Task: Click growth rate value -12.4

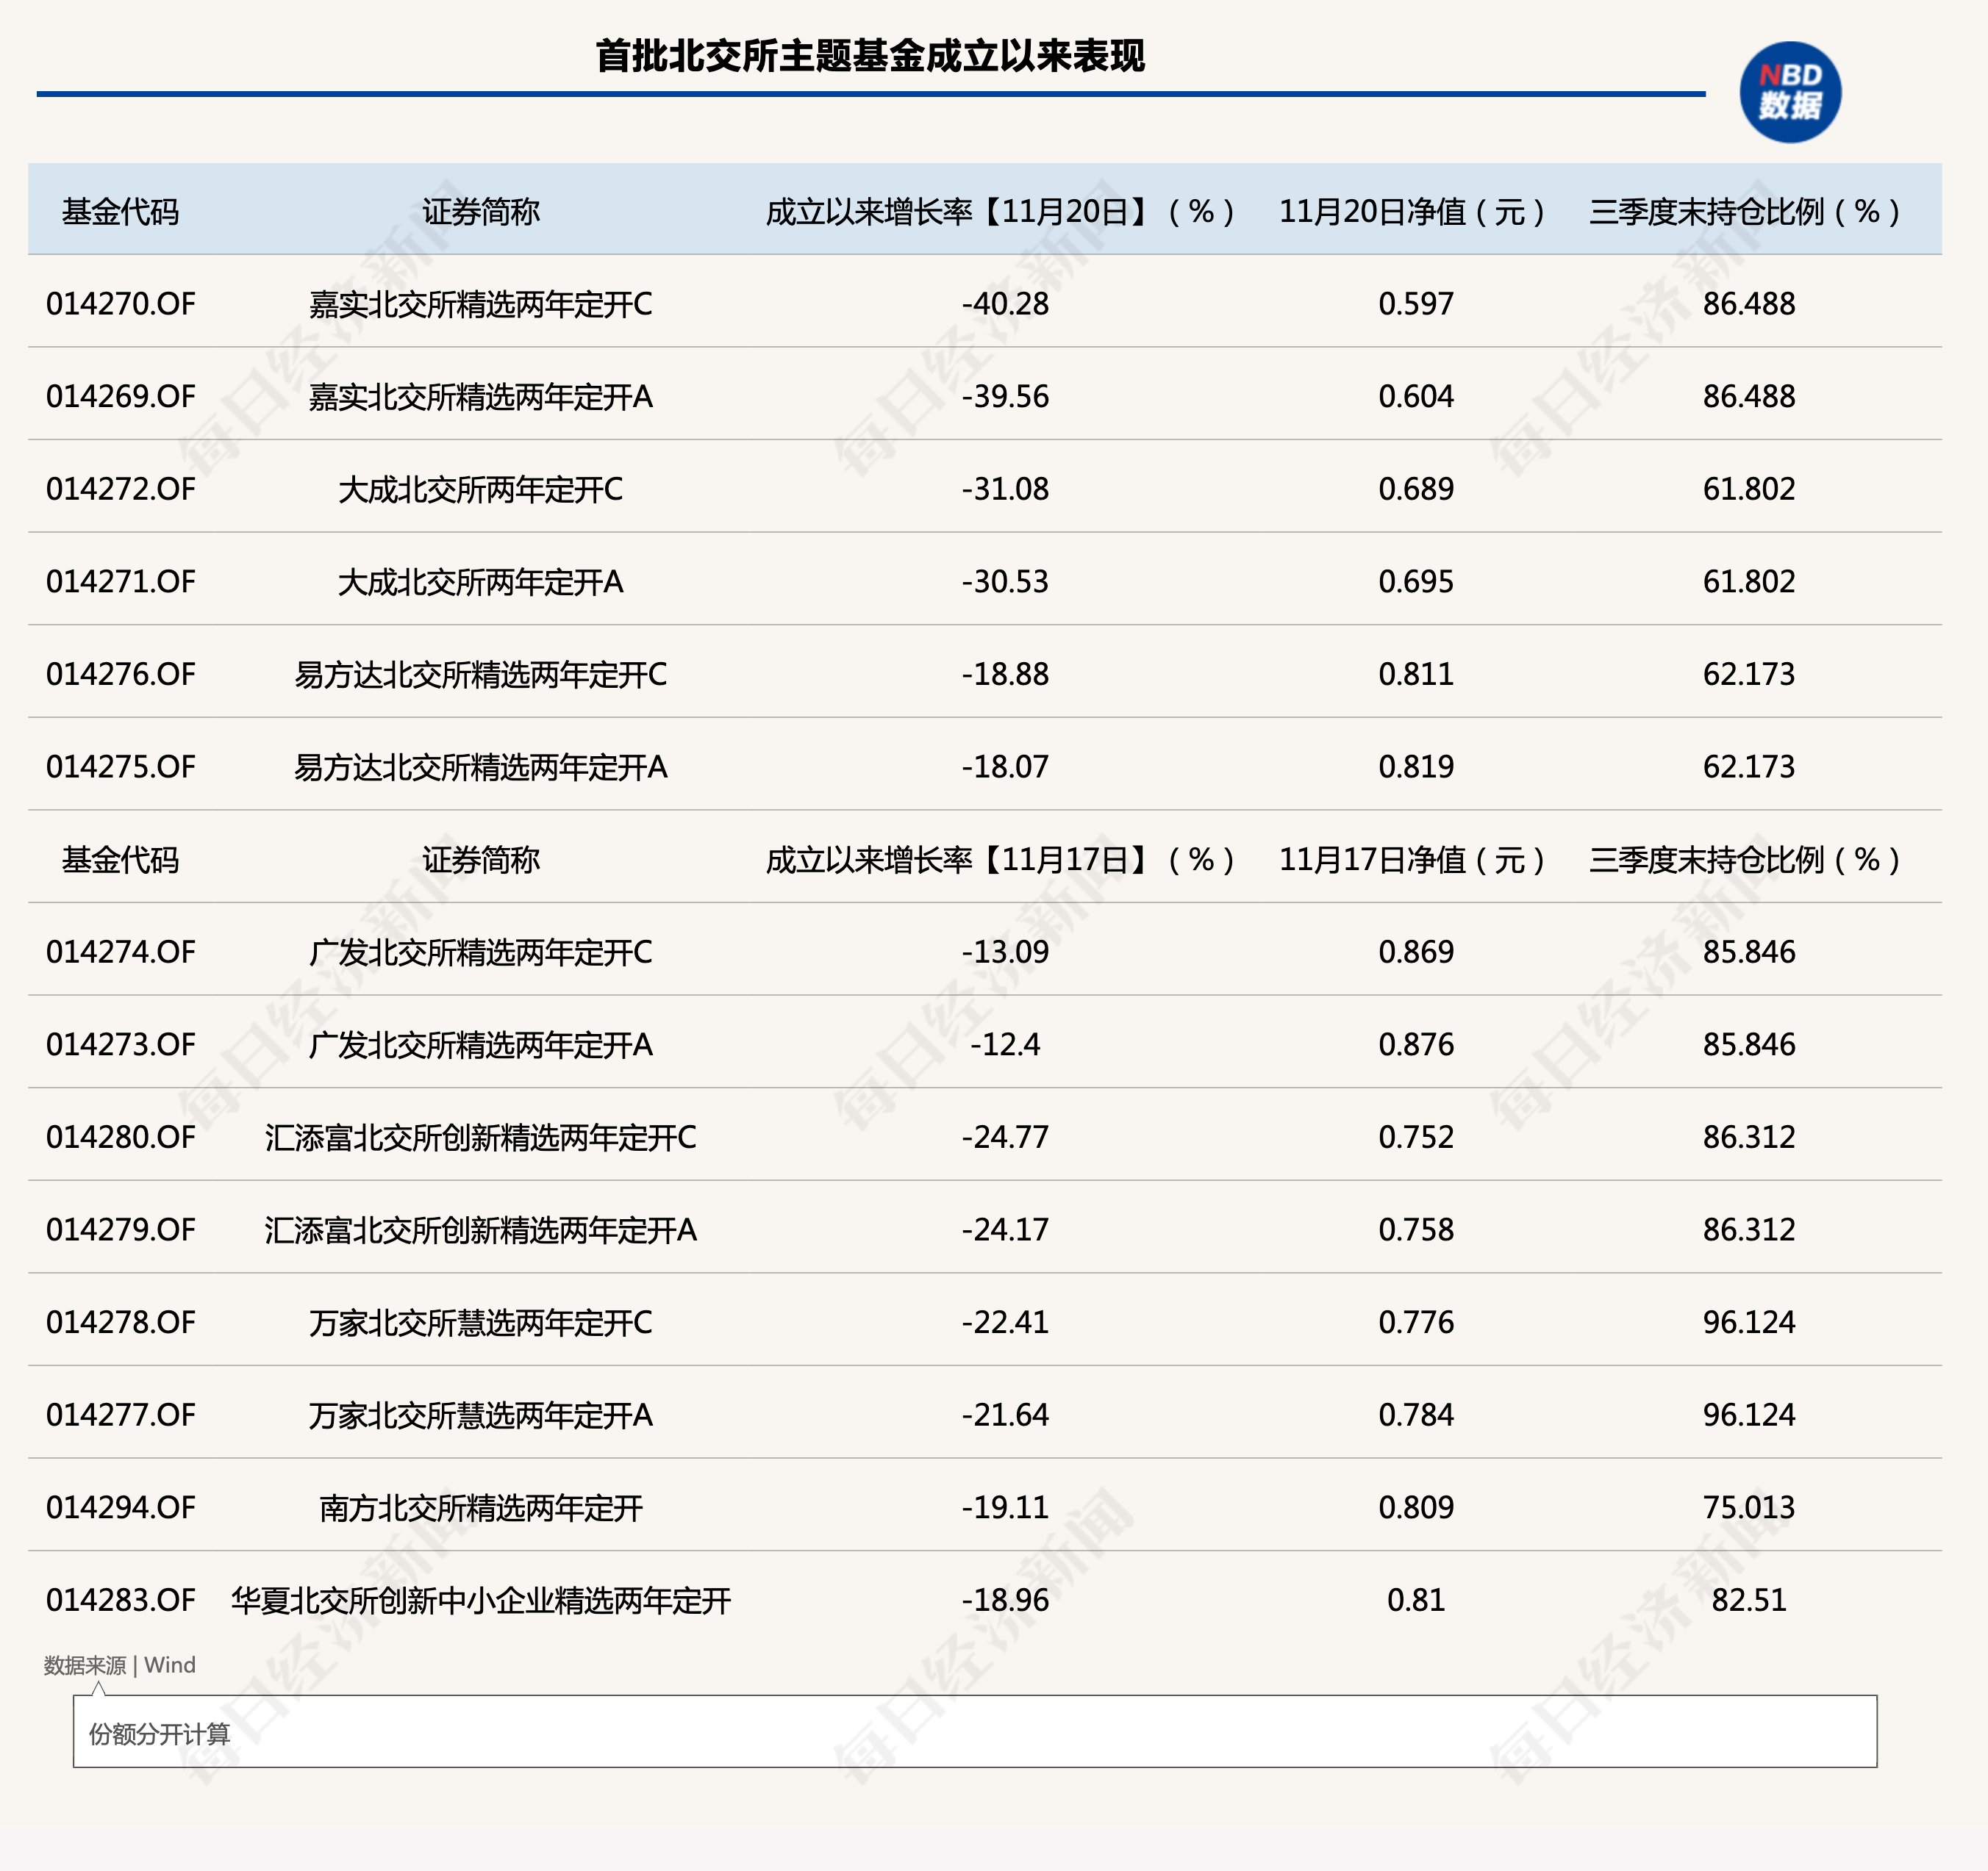Action: click(1005, 1044)
